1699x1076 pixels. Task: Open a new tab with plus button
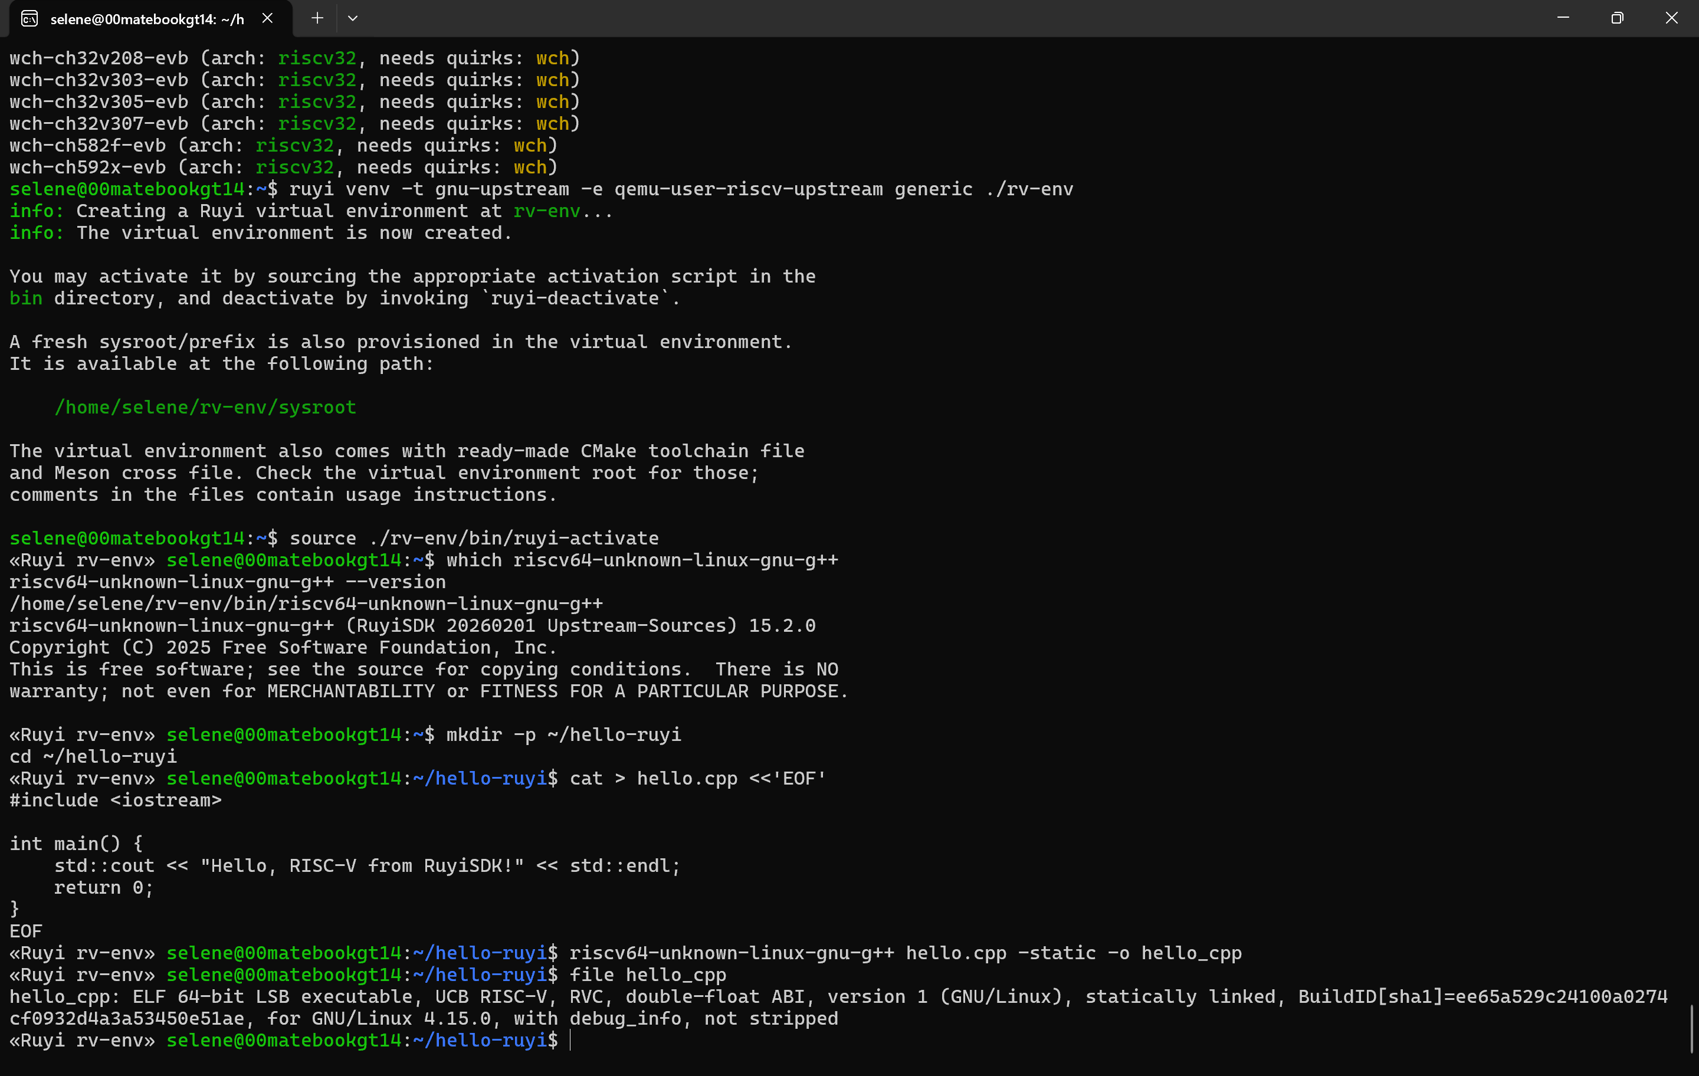[x=317, y=18]
